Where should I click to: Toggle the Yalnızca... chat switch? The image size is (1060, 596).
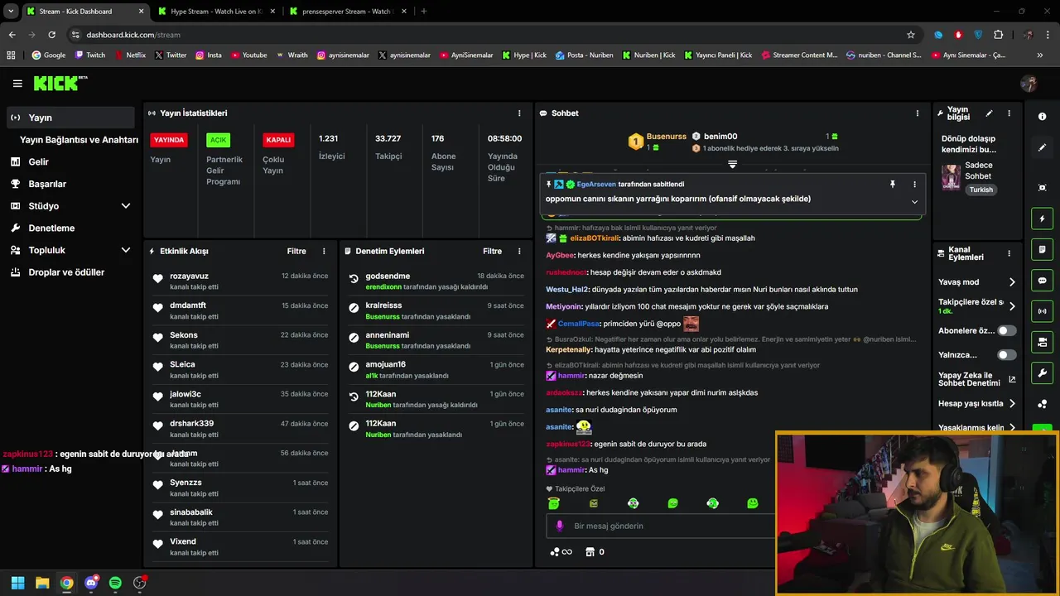click(1006, 355)
